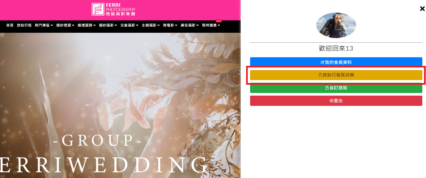Expand the 熱門專區 dropdown
Screen dimensions: 426x178
click(44, 25)
